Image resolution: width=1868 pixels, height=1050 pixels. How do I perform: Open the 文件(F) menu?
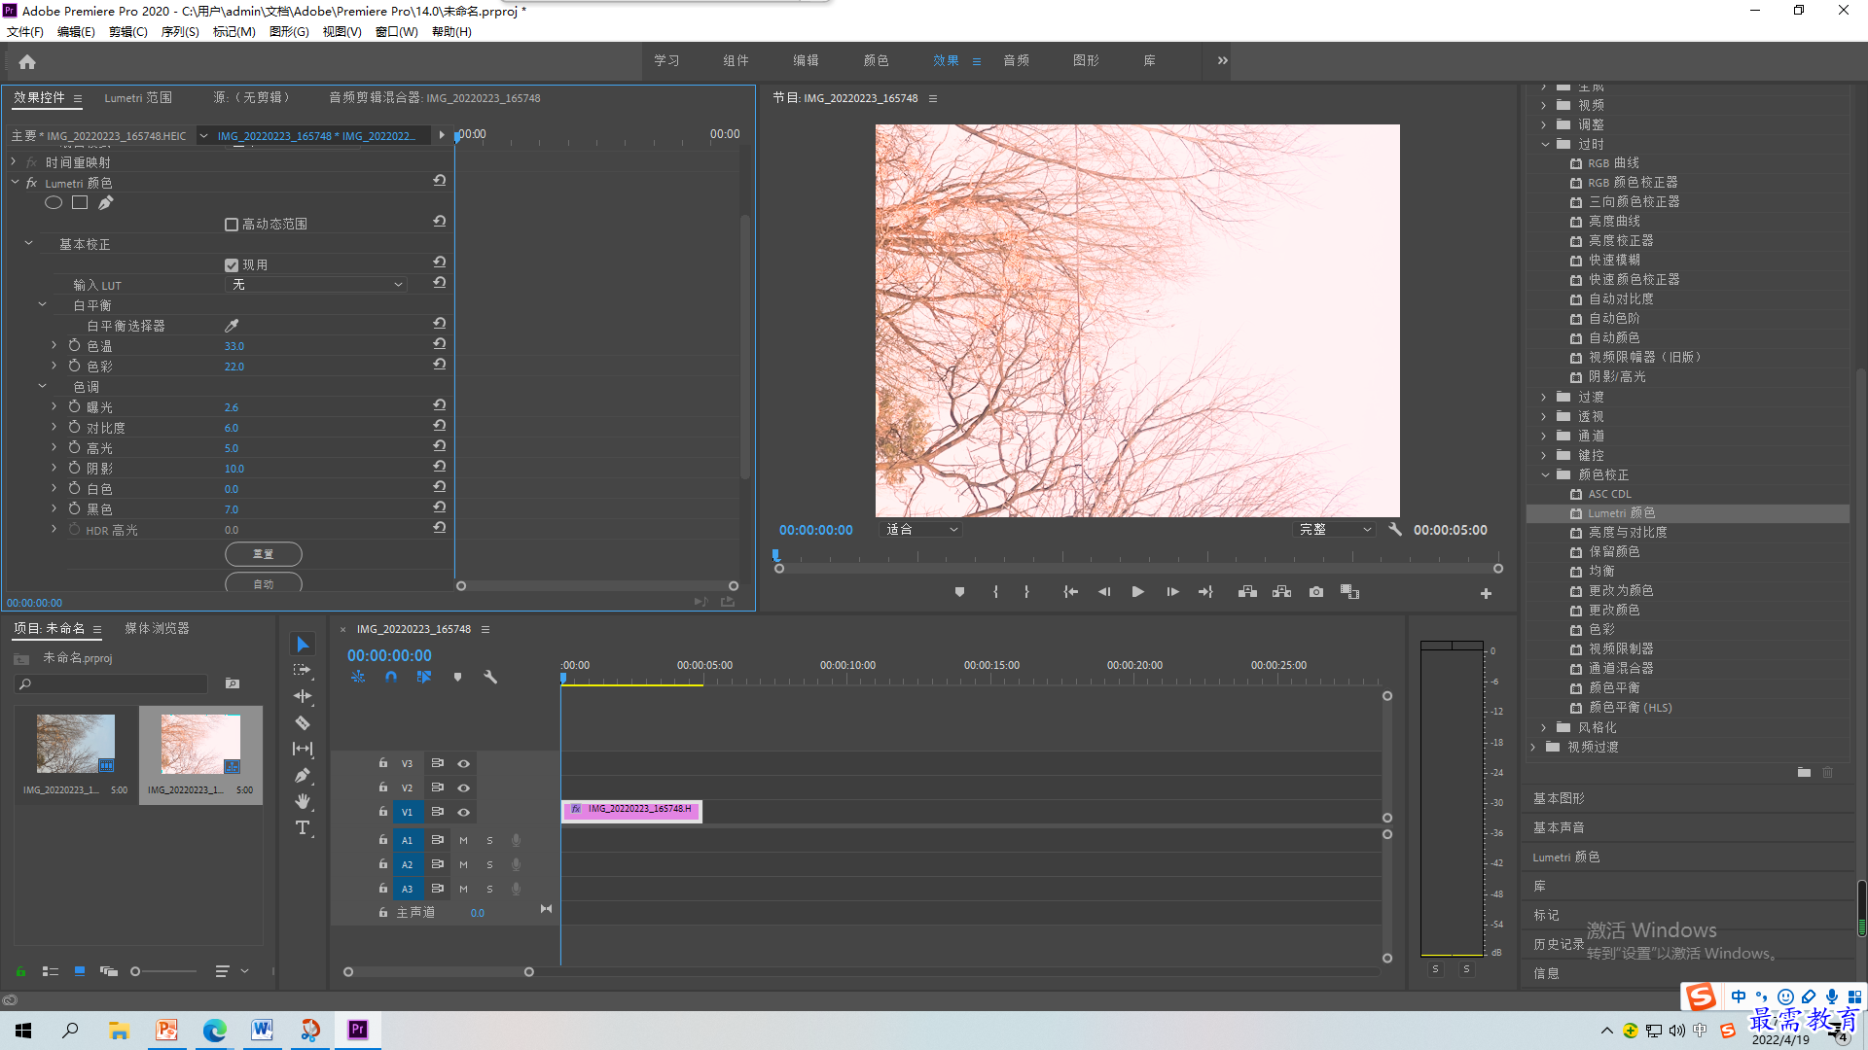pyautogui.click(x=25, y=32)
